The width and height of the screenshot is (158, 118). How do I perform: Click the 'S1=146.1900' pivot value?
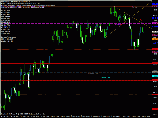click(x=6, y=26)
